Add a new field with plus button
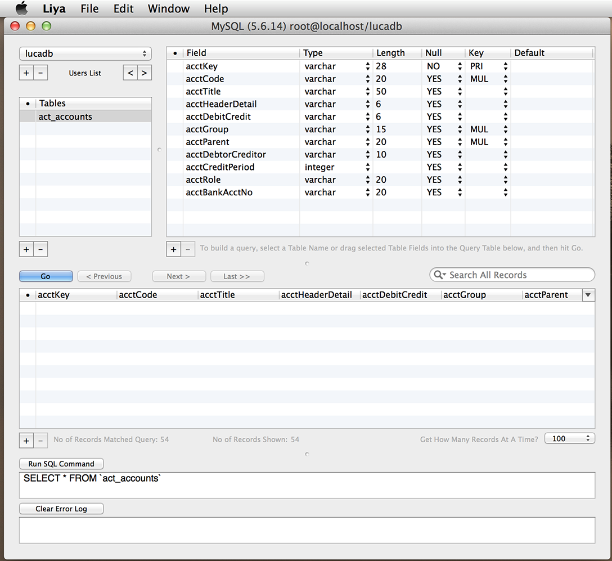612x561 pixels. coord(174,249)
